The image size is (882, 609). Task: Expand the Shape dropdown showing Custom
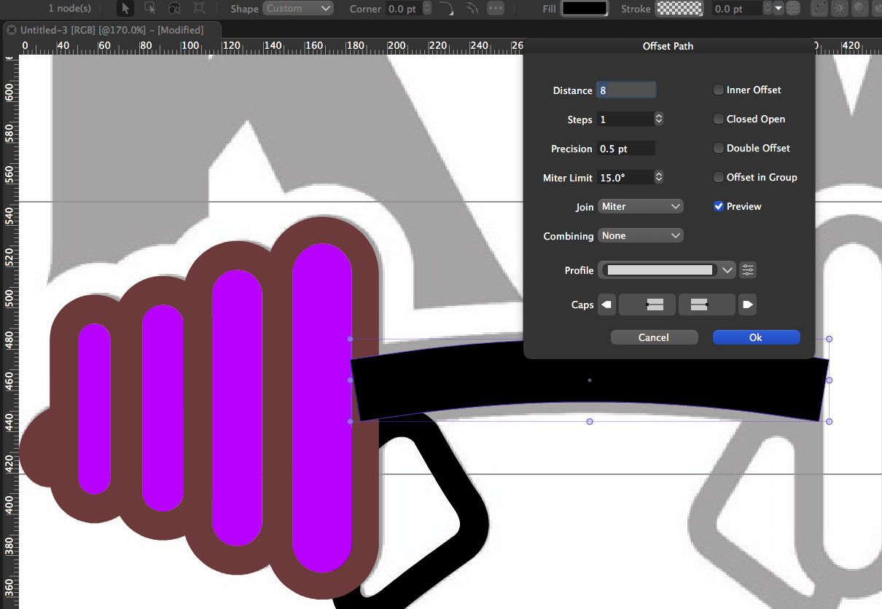(x=297, y=9)
